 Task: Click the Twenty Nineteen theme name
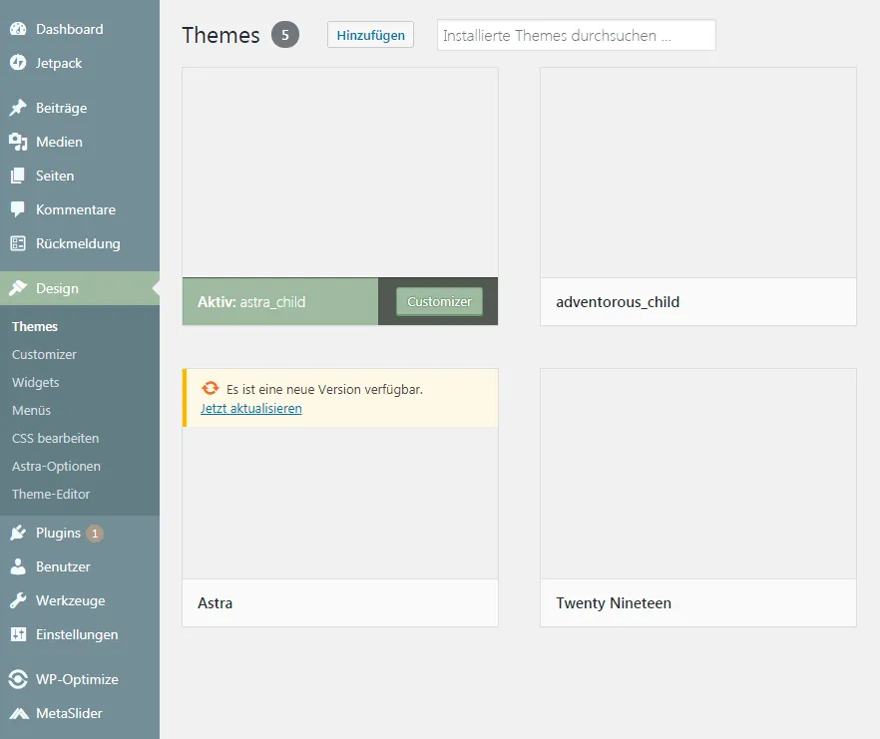(x=614, y=603)
